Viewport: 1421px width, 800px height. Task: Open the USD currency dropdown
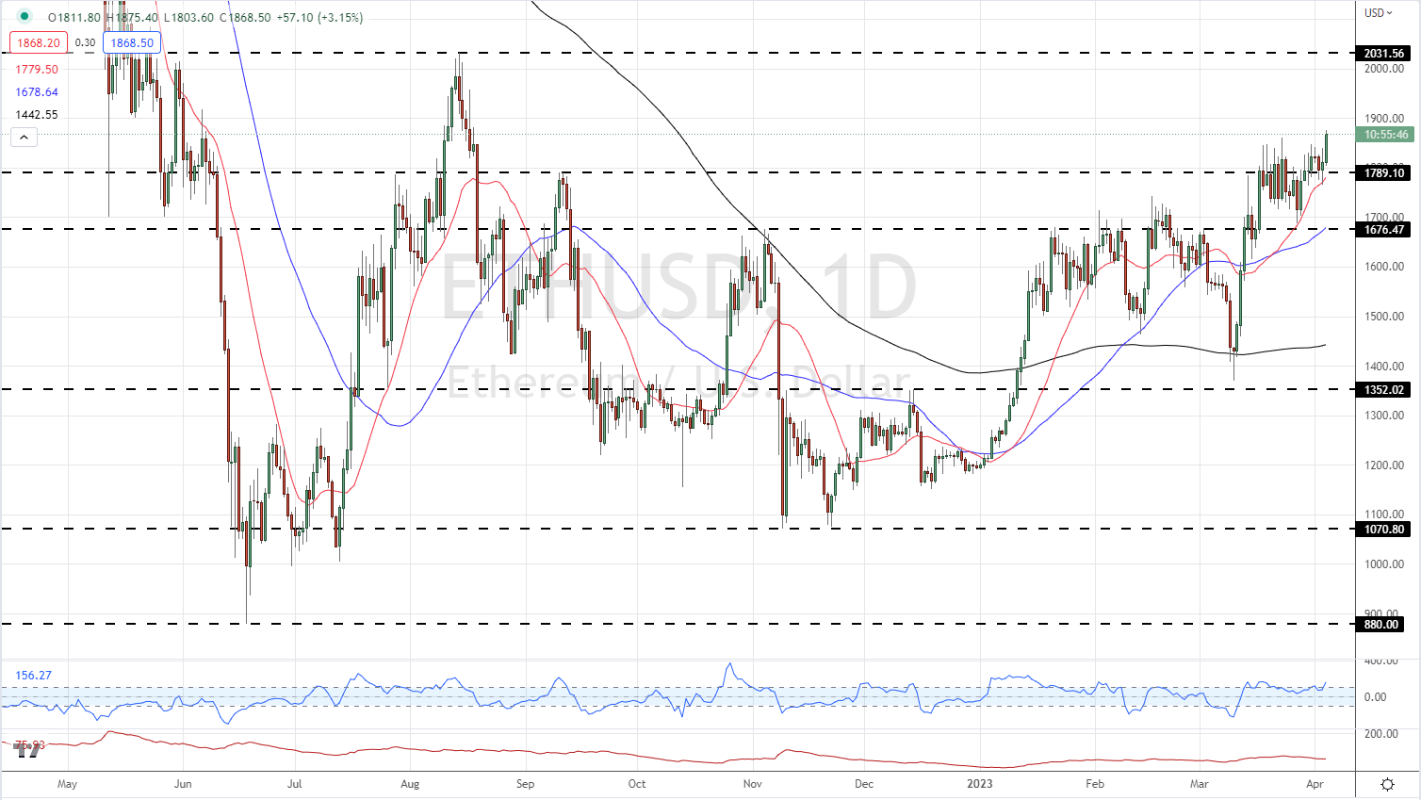coord(1379,13)
